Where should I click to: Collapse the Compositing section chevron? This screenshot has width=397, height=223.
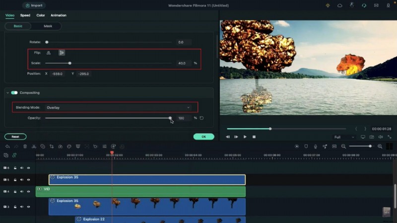[7, 93]
